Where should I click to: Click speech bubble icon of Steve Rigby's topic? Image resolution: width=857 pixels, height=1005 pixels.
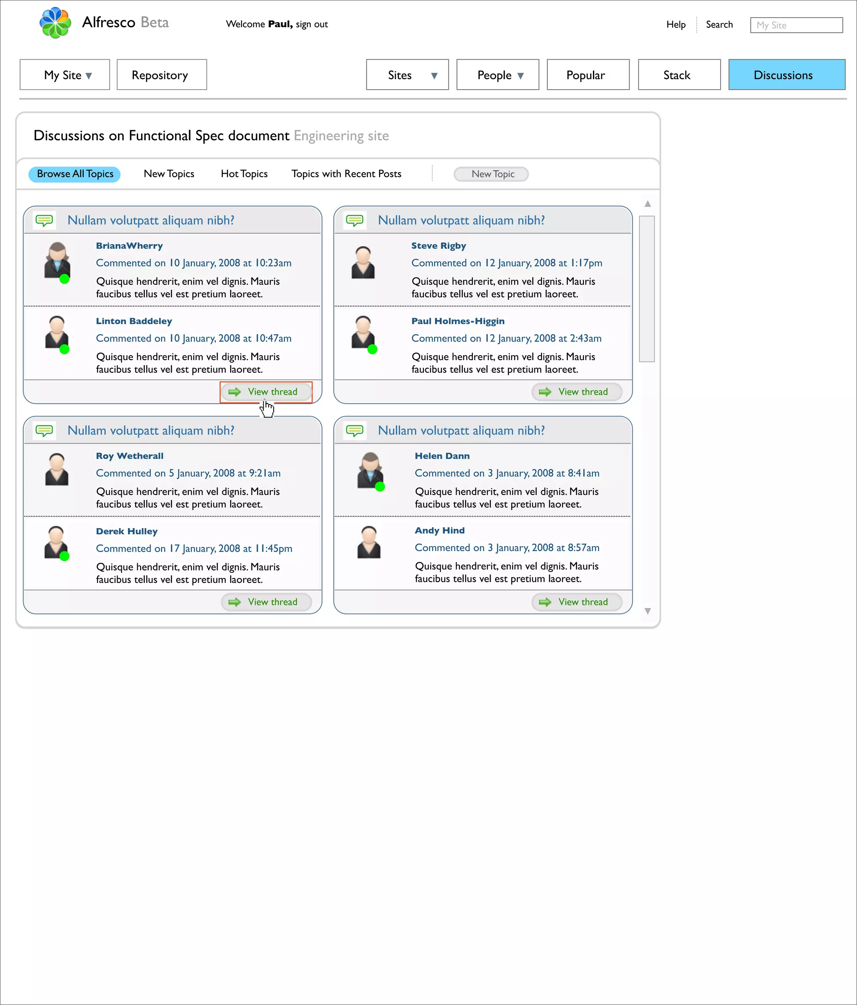click(355, 221)
